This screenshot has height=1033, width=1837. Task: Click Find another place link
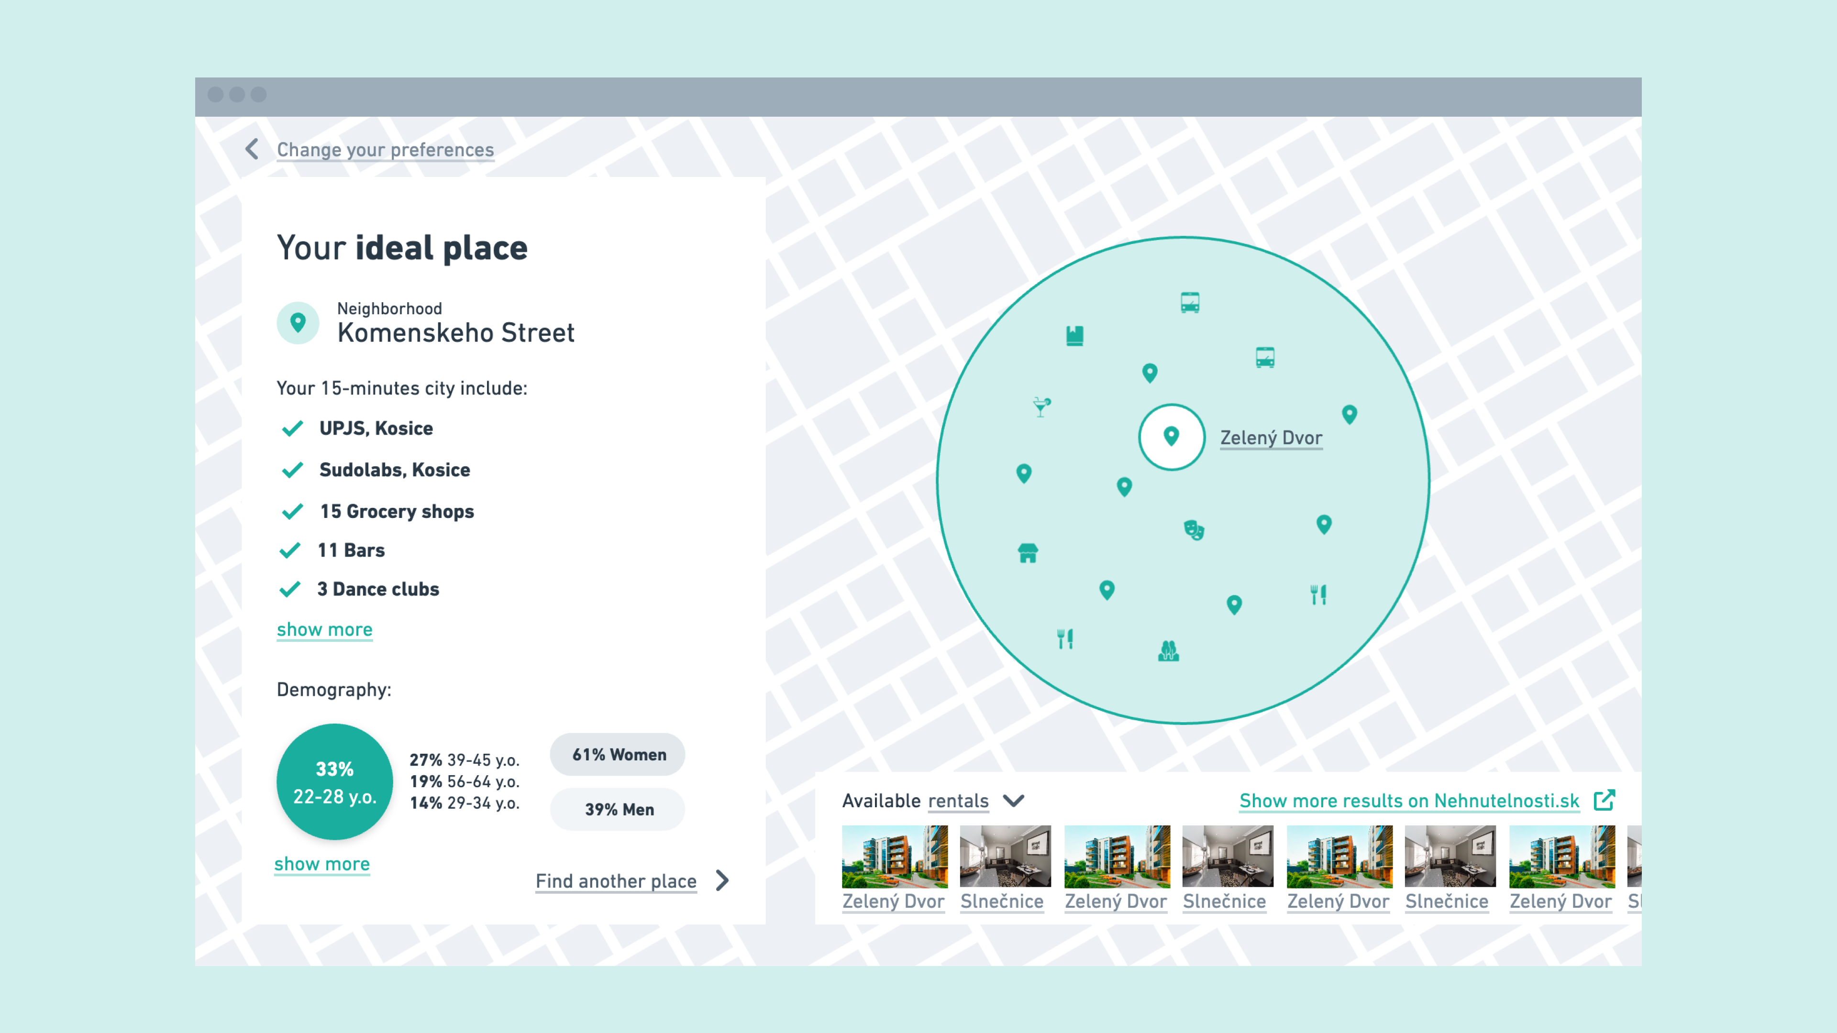coord(616,881)
